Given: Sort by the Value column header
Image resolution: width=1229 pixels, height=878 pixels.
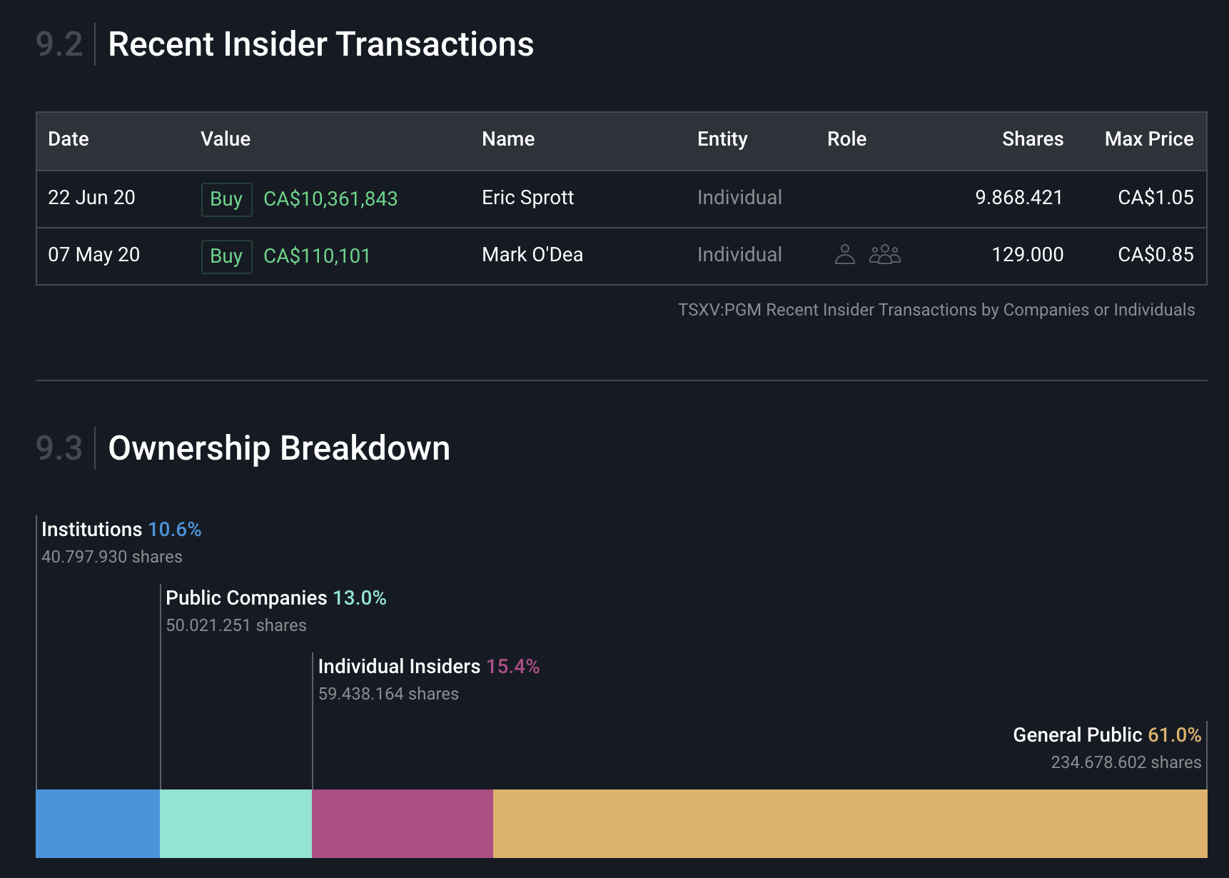Looking at the screenshot, I should point(226,139).
